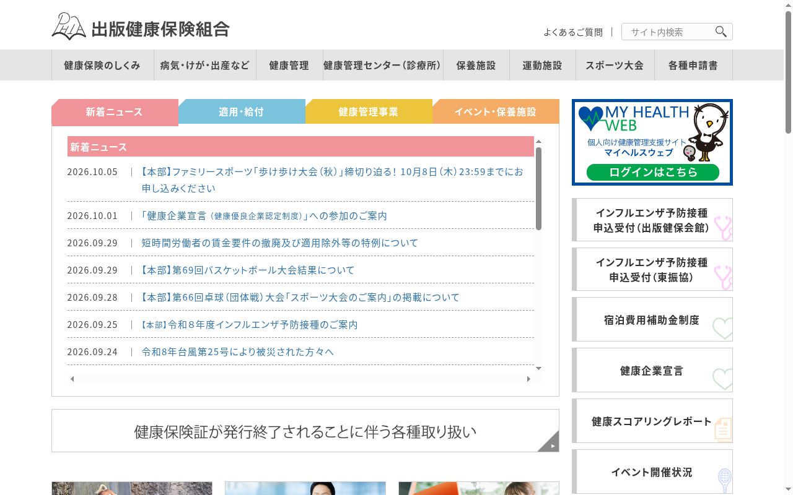Switch to the イベント・保養施設 tab
This screenshot has height=495, width=793.
coord(496,111)
